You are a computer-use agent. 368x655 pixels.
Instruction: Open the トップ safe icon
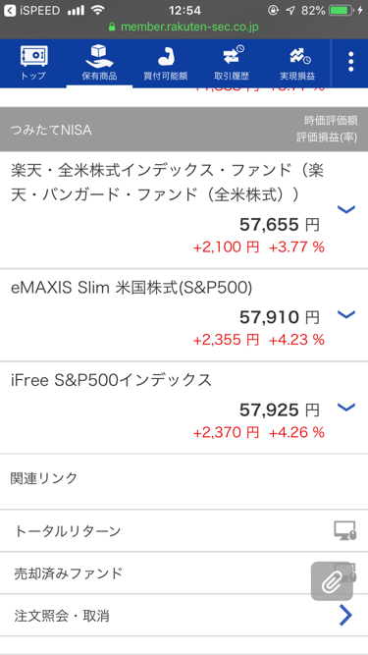pyautogui.click(x=33, y=56)
